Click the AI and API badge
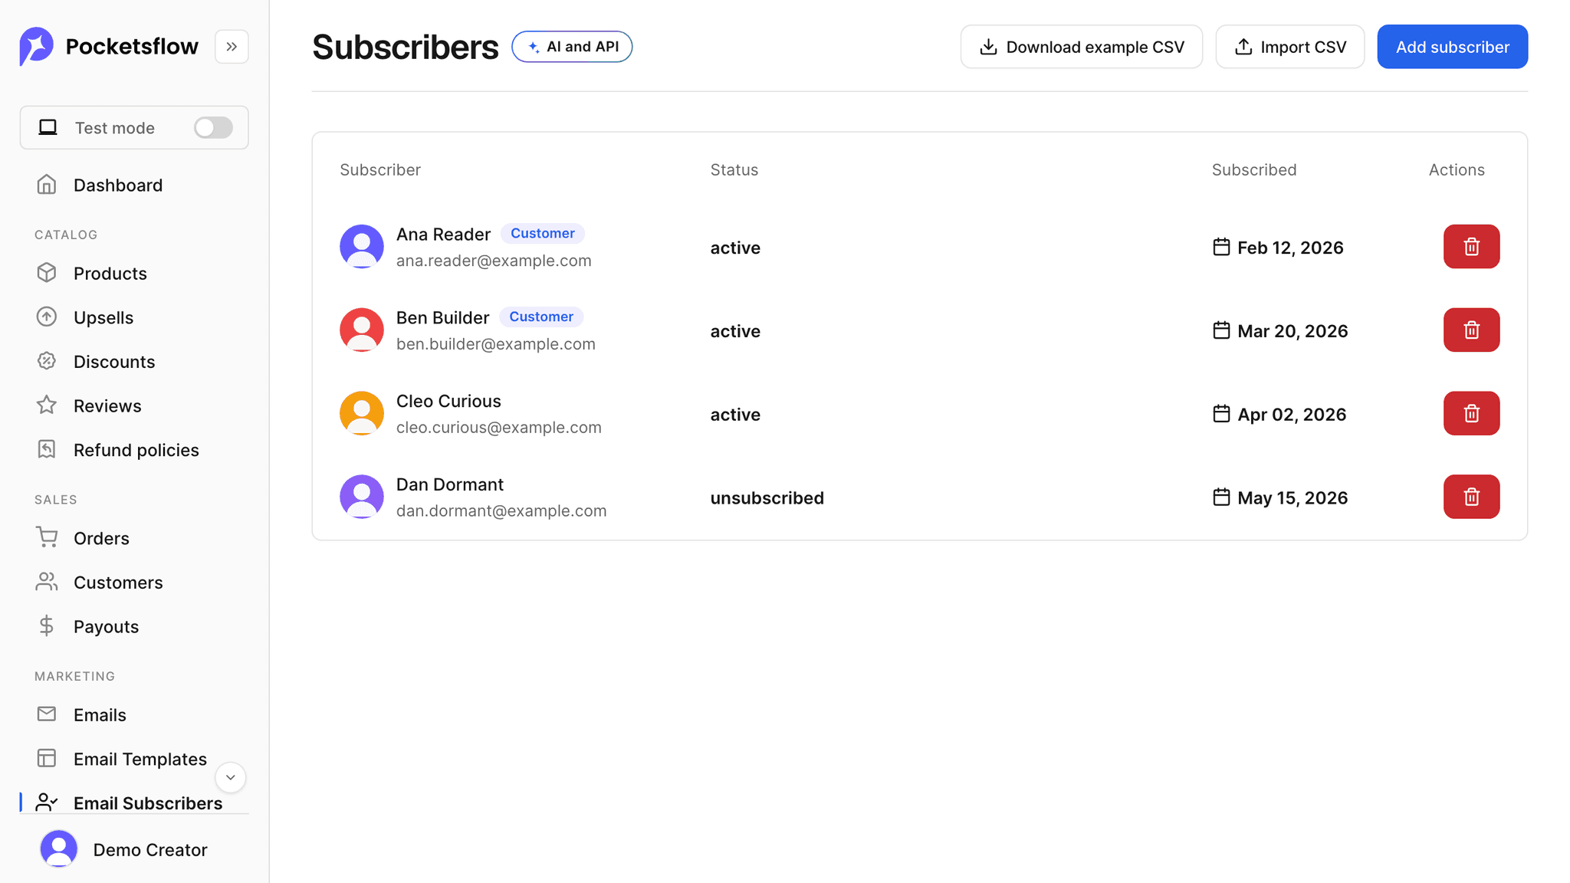 pos(572,47)
